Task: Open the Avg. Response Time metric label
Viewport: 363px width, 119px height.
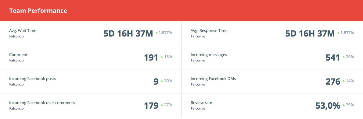Action: coord(209,30)
